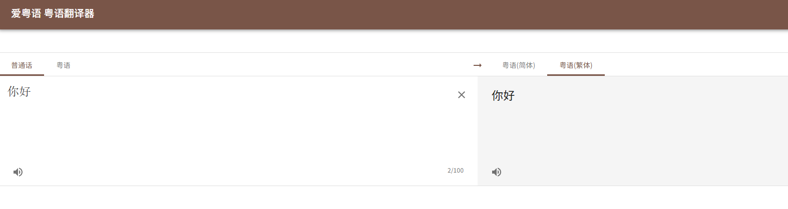Clear the input text with the X icon

coord(462,95)
